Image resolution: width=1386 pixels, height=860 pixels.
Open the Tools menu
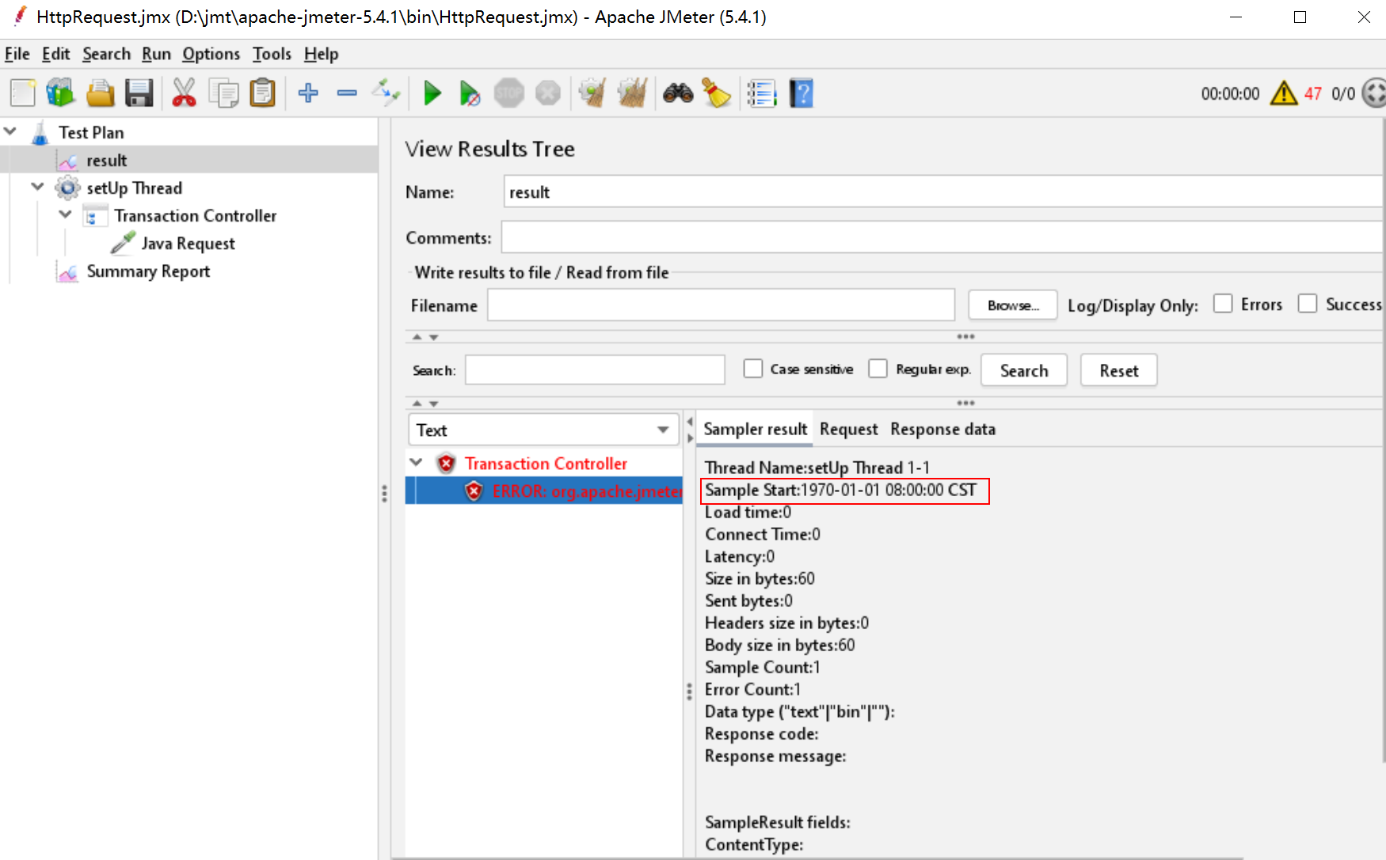pyautogui.click(x=272, y=54)
